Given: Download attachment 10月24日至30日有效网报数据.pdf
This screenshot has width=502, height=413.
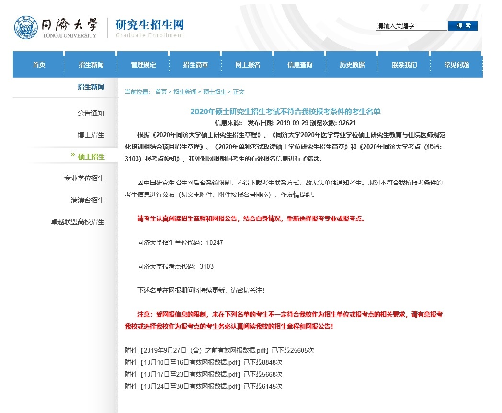Looking at the screenshot, I should (191, 387).
